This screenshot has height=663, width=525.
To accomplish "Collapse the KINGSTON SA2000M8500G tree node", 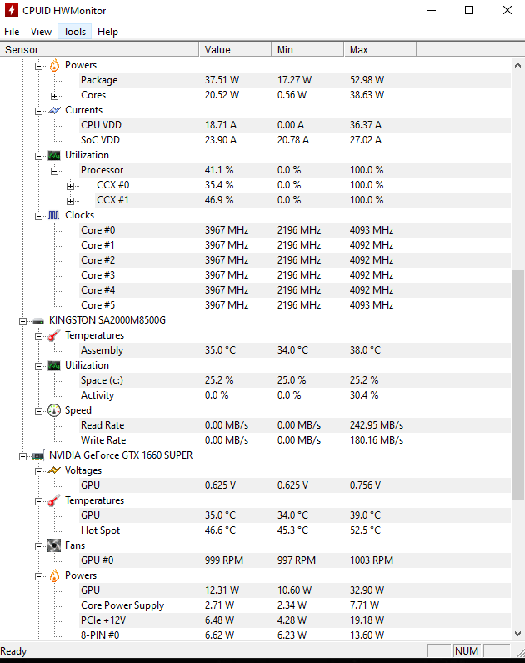I will 22,321.
